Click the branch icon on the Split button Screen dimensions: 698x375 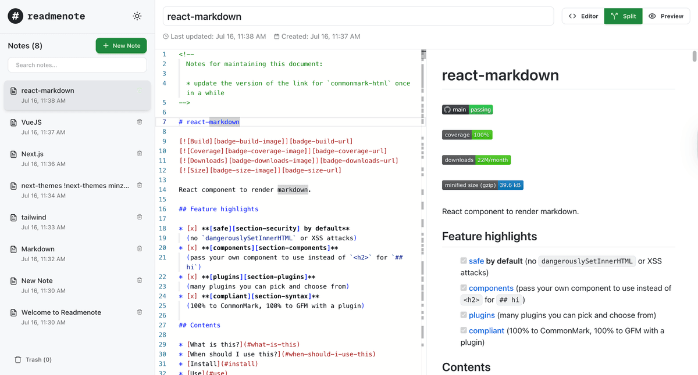(613, 16)
